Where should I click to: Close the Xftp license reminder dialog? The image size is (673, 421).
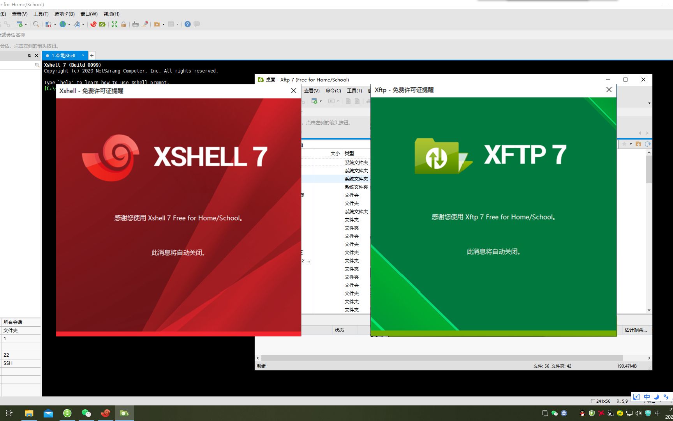click(609, 90)
